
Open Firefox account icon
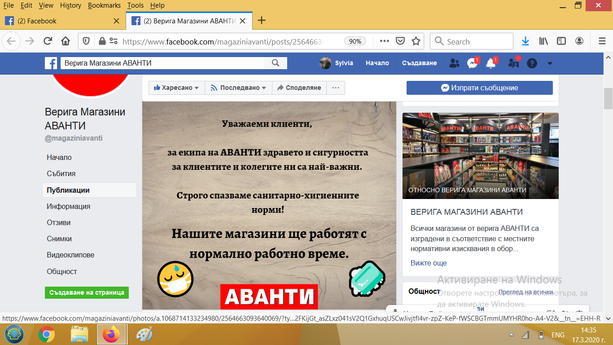(x=579, y=41)
